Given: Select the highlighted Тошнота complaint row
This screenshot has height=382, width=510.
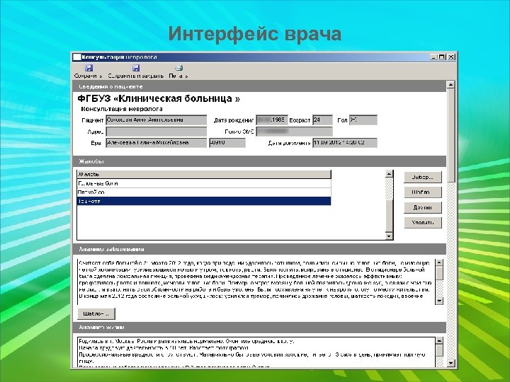Looking at the screenshot, I should point(204,201).
